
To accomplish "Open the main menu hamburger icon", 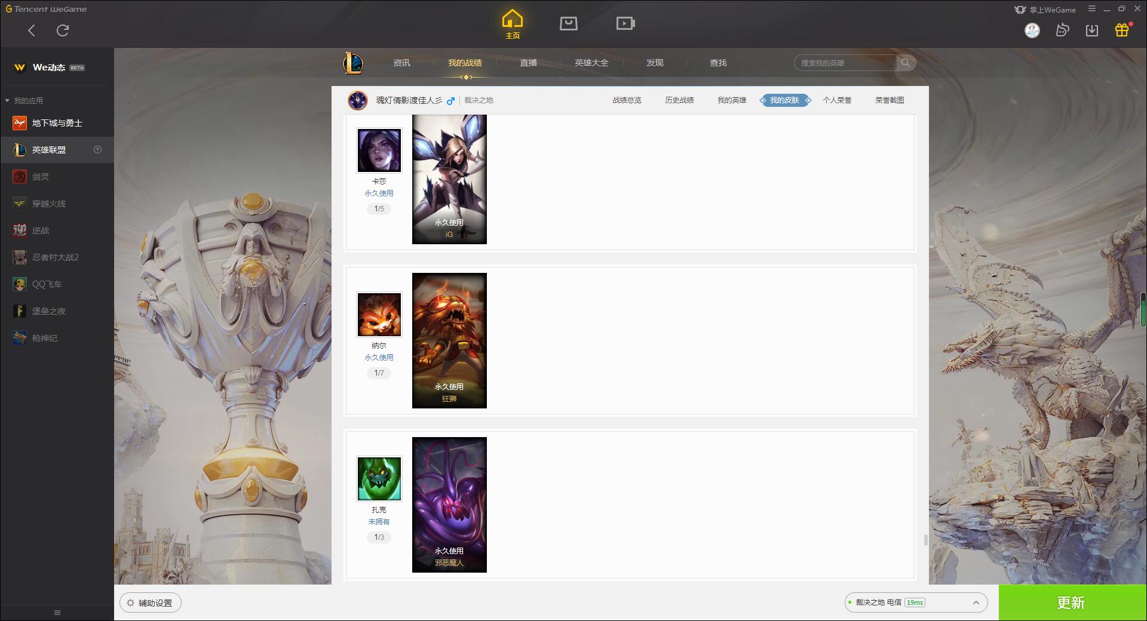I will pyautogui.click(x=1092, y=9).
